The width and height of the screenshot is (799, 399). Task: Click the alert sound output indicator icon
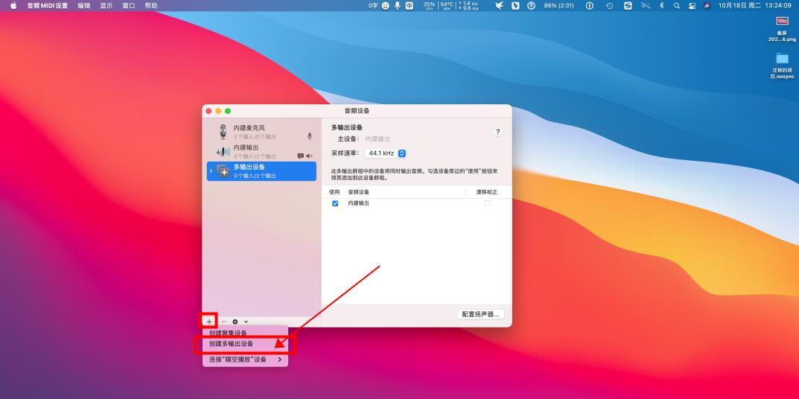pos(301,156)
